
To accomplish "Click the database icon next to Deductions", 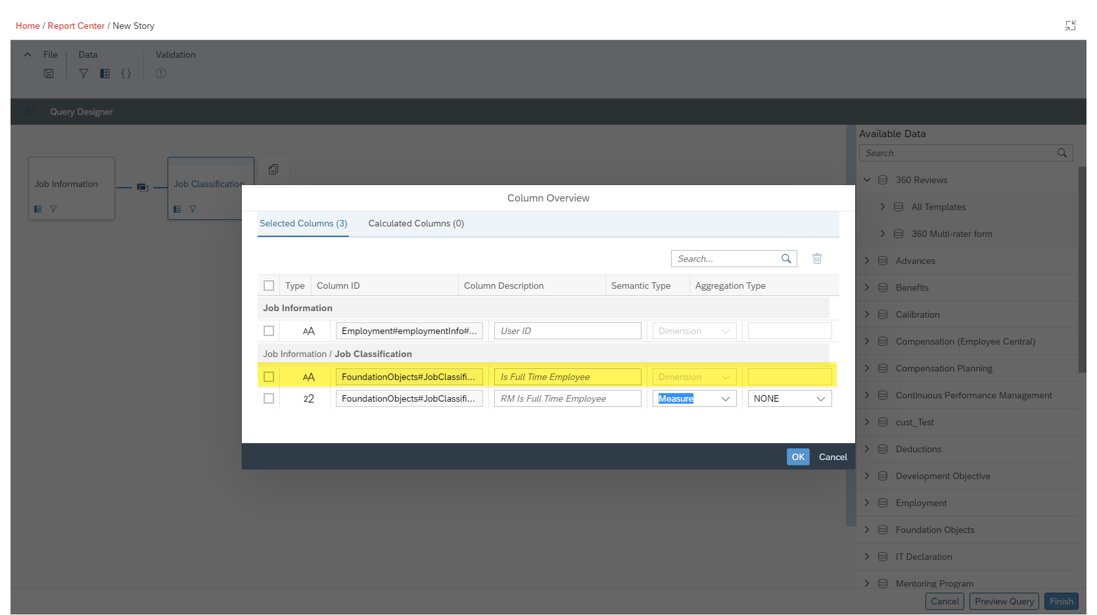I will click(x=883, y=449).
